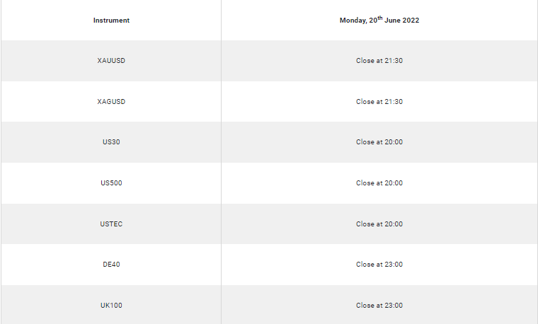This screenshot has width=538, height=324.
Task: Click the UK100 instrument name
Action: coord(111,306)
